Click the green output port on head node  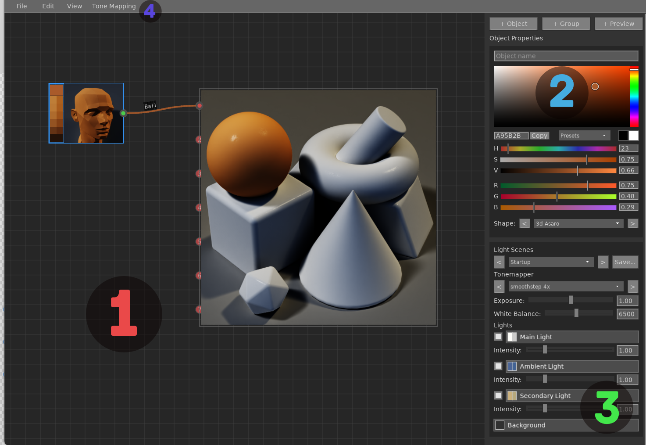(x=123, y=113)
